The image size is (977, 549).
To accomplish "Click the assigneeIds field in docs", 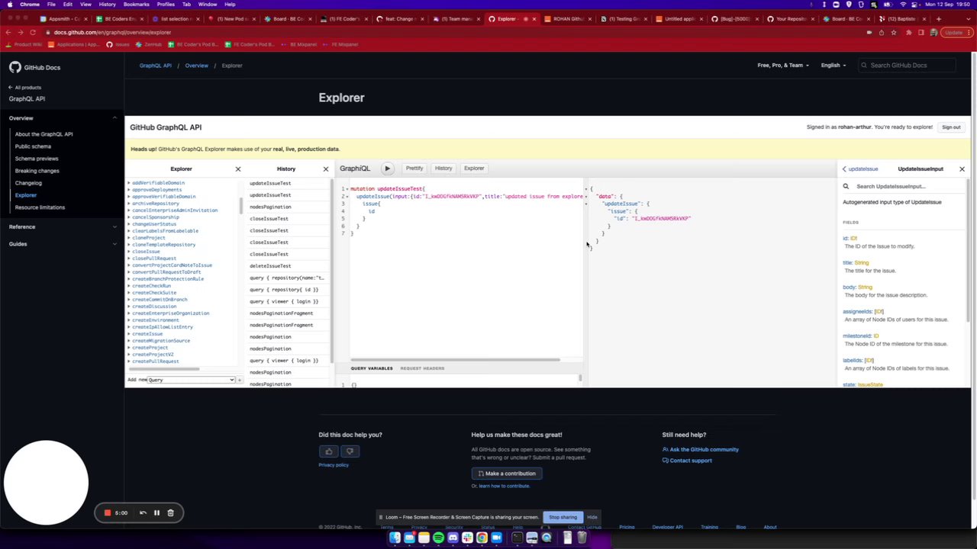I will (857, 312).
